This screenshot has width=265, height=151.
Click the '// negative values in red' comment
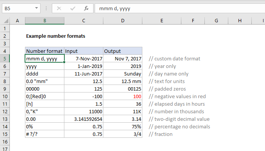(x=177, y=96)
